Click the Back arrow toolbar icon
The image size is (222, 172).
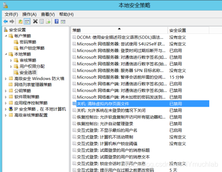6,22
